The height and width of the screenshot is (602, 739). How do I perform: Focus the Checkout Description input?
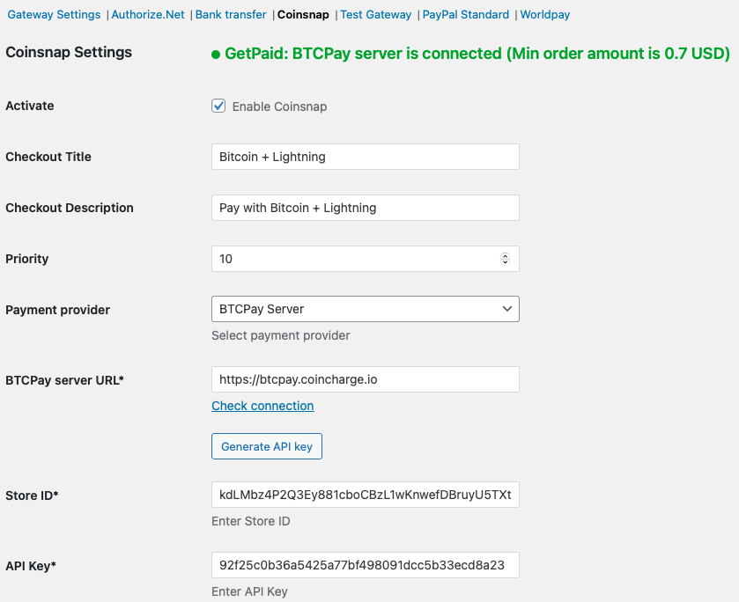pyautogui.click(x=365, y=208)
